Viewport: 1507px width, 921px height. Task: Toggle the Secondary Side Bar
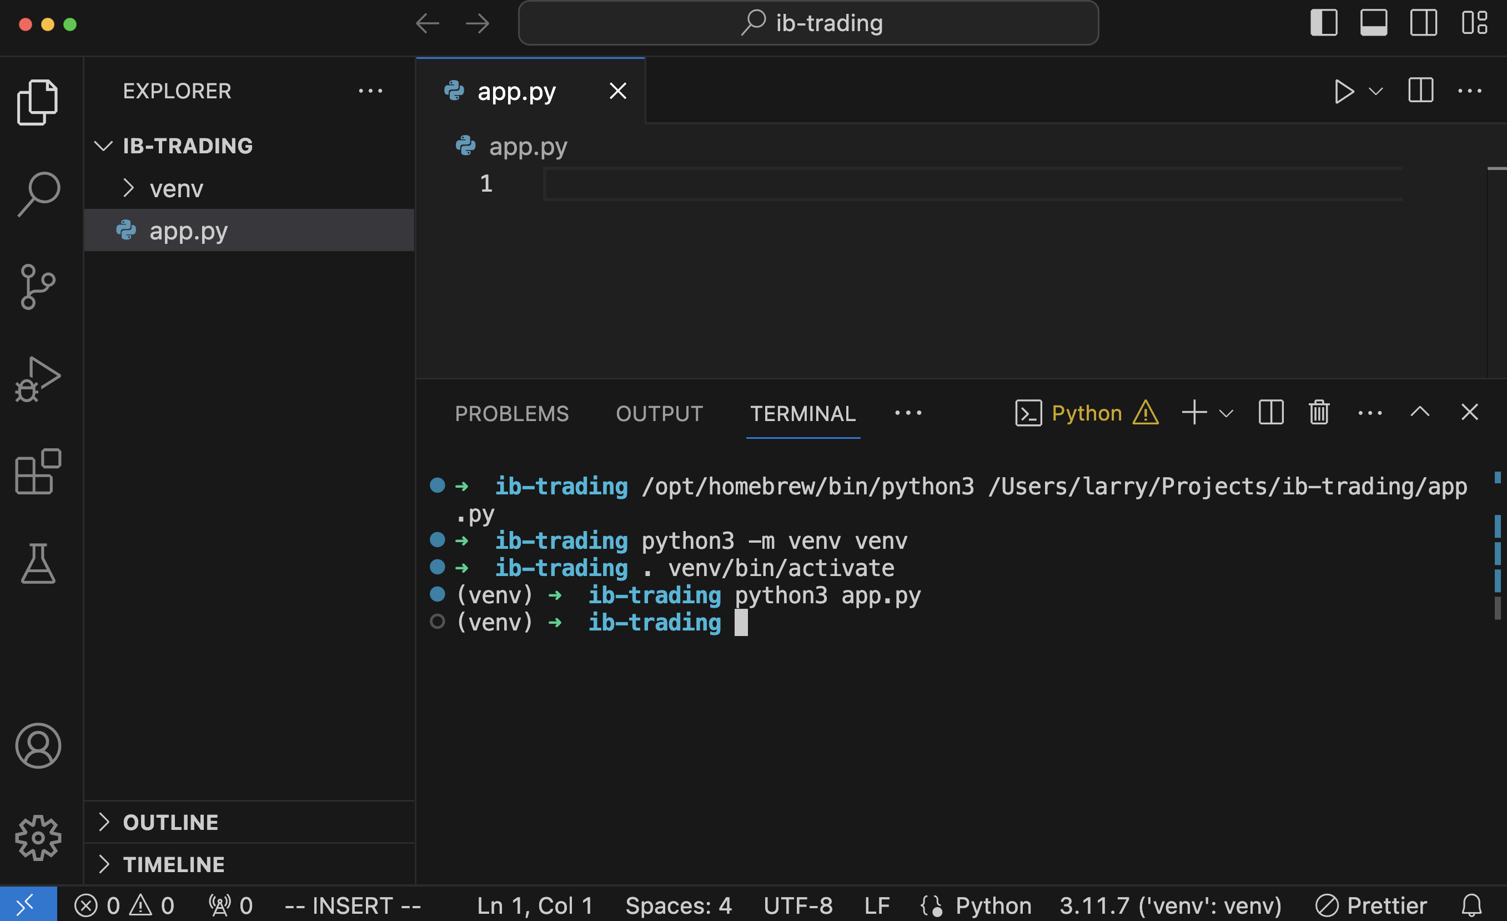coord(1423,23)
